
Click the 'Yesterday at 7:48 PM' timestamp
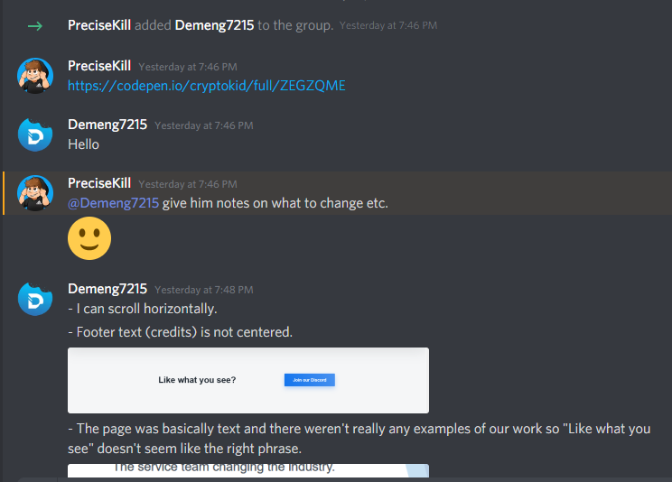pyautogui.click(x=204, y=290)
